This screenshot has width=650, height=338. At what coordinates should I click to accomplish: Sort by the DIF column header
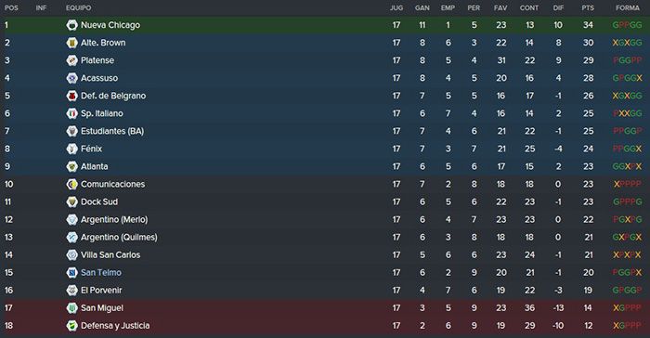[558, 7]
